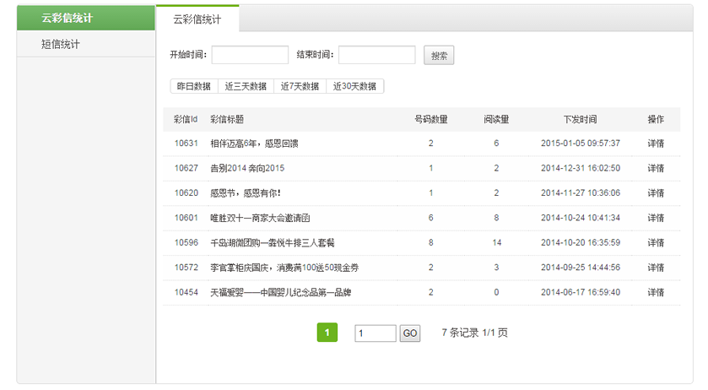Click Id cell 10620
708x390 pixels.
coord(186,193)
